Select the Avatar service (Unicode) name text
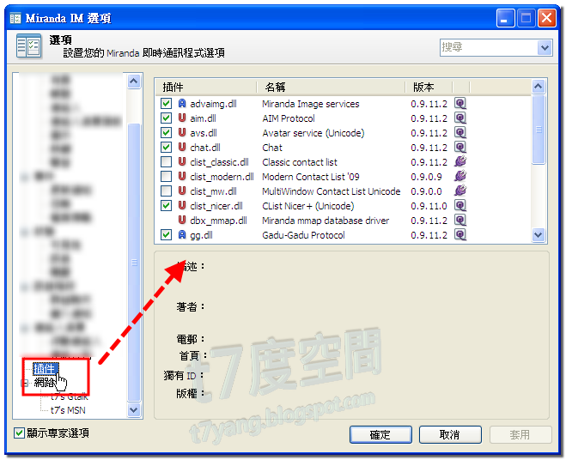 (313, 133)
